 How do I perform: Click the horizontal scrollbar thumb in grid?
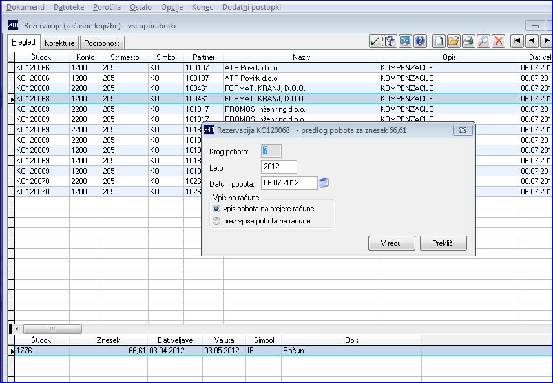[52, 329]
